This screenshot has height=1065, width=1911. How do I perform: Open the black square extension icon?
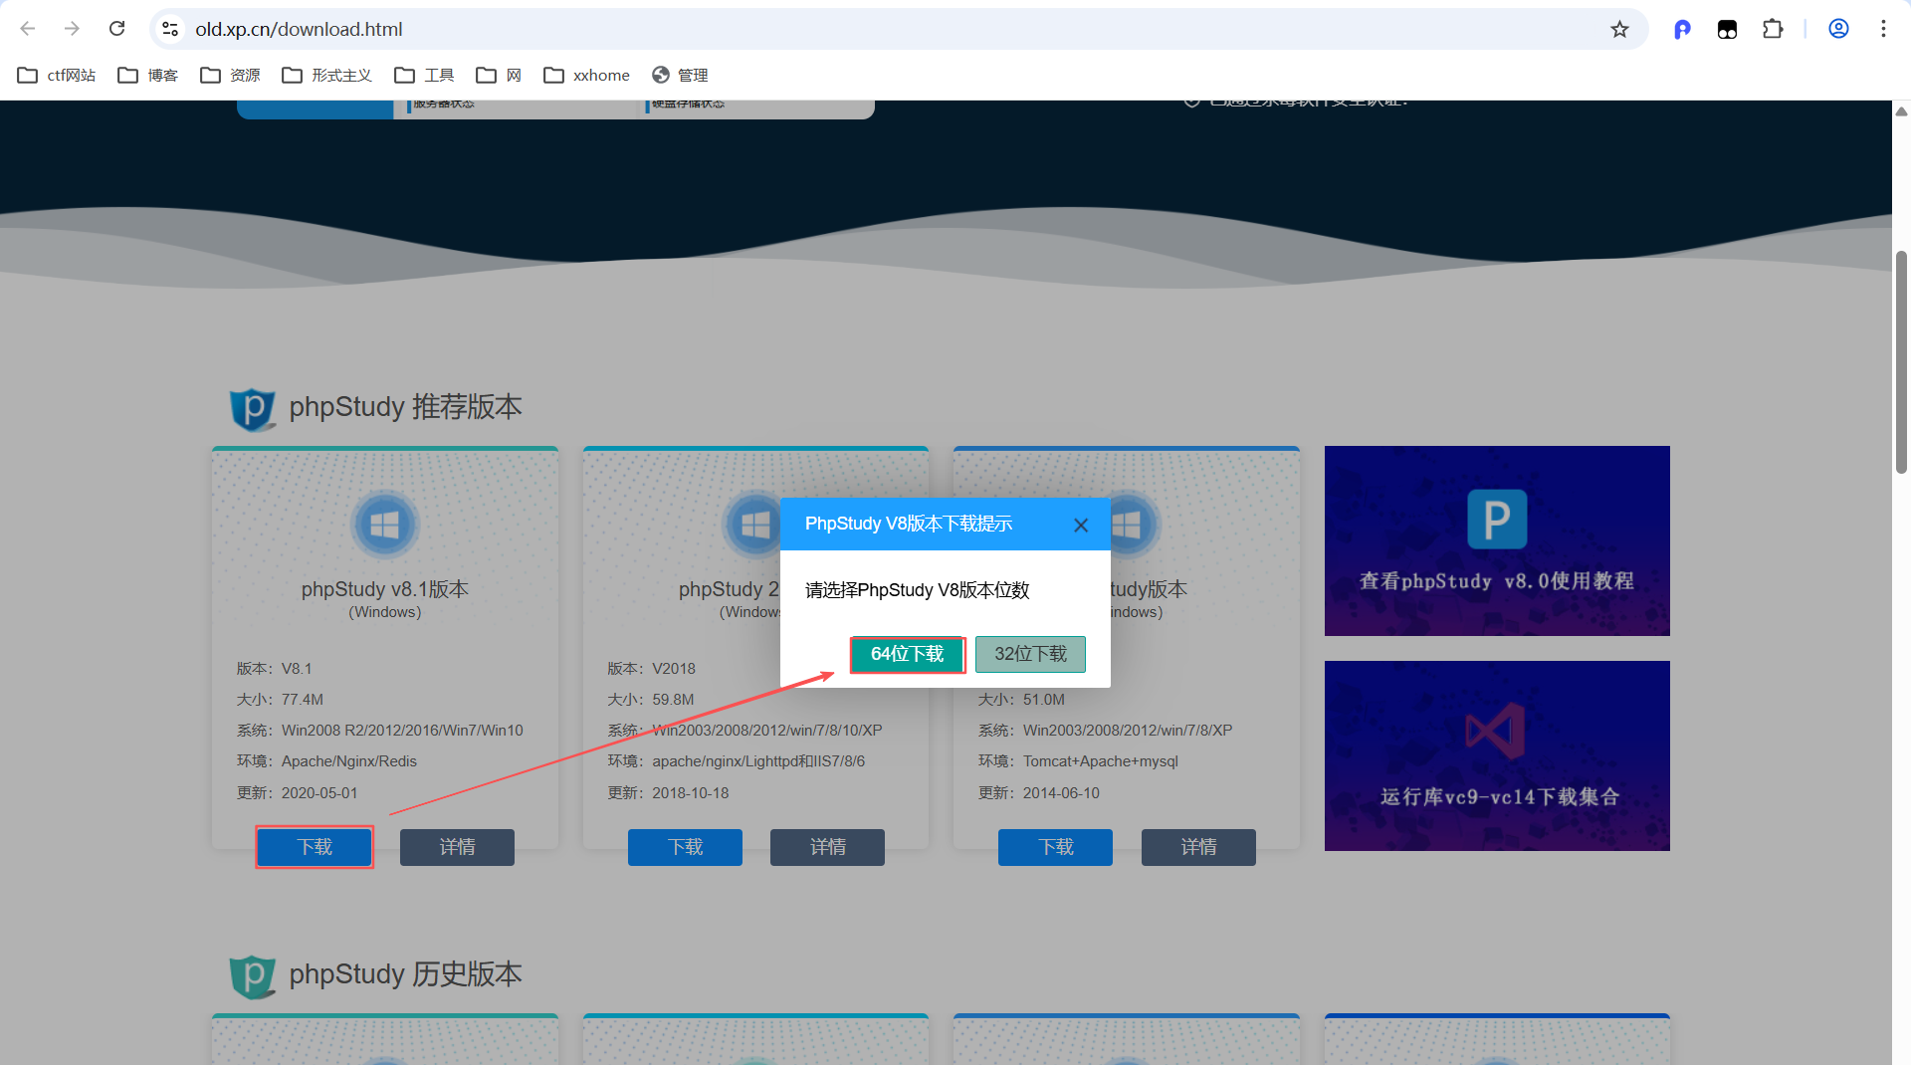click(1727, 29)
